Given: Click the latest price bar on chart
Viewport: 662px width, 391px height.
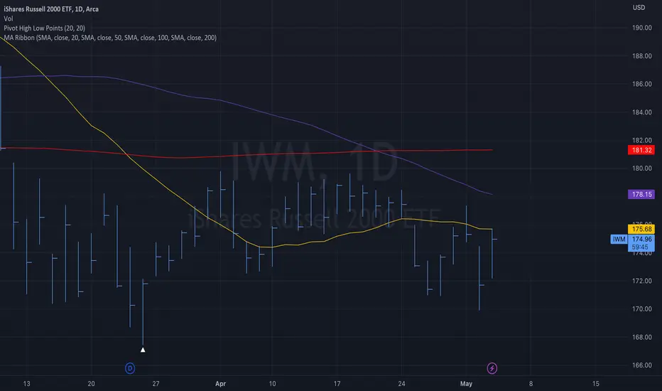Looking at the screenshot, I should click(x=492, y=253).
